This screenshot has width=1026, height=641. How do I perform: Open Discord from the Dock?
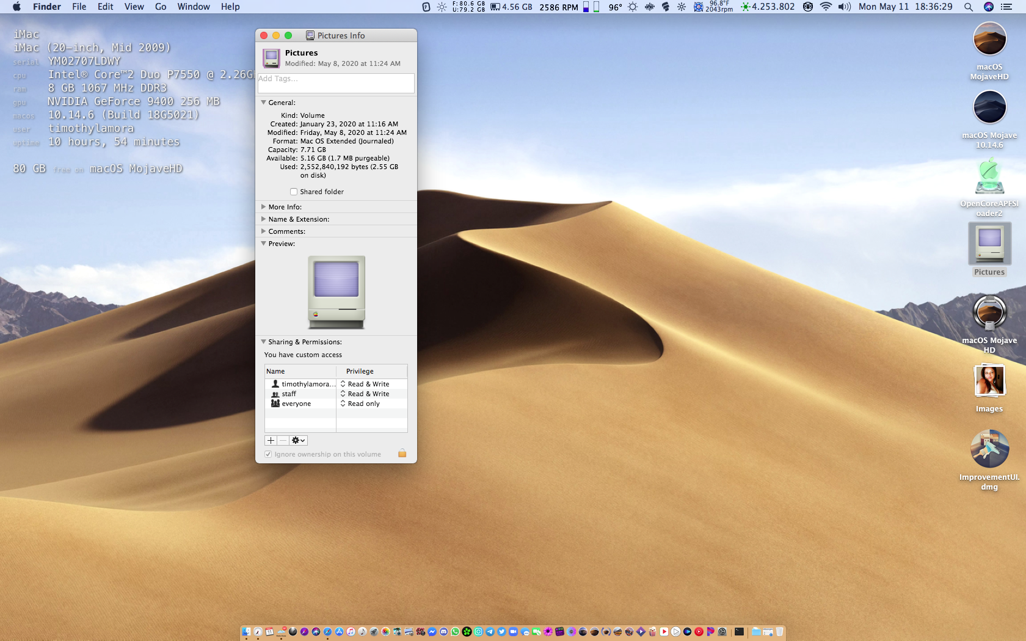pyautogui.click(x=443, y=631)
